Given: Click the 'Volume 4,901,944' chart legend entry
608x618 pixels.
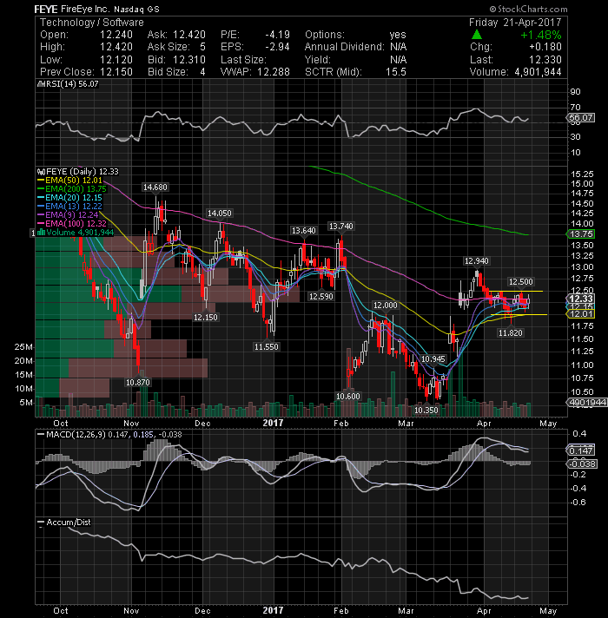Looking at the screenshot, I should [76, 233].
